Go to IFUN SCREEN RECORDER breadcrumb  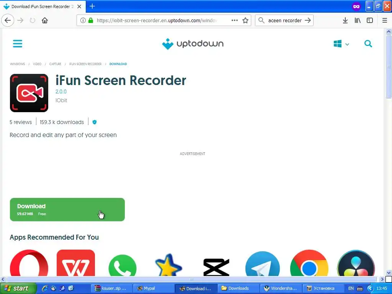[x=85, y=64]
